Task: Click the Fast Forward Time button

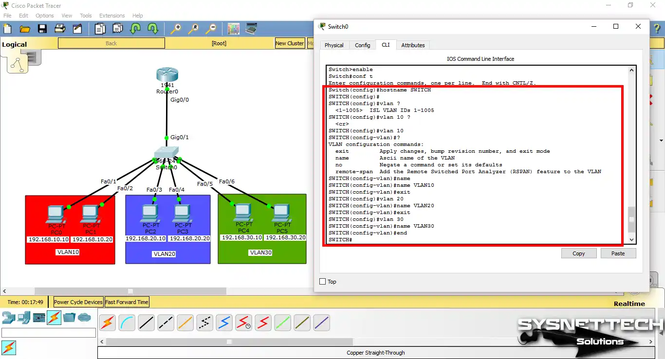Action: [127, 302]
